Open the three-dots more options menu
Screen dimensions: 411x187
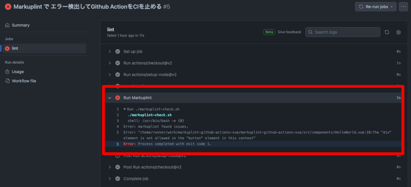click(x=403, y=7)
